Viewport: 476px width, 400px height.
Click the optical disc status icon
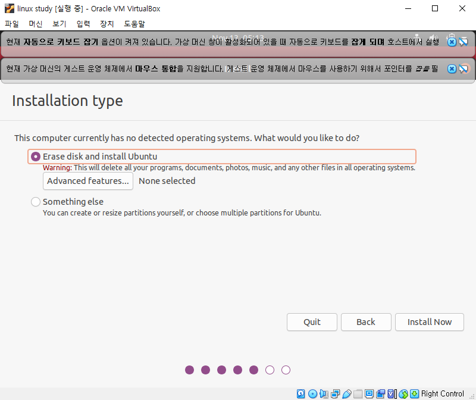click(312, 394)
